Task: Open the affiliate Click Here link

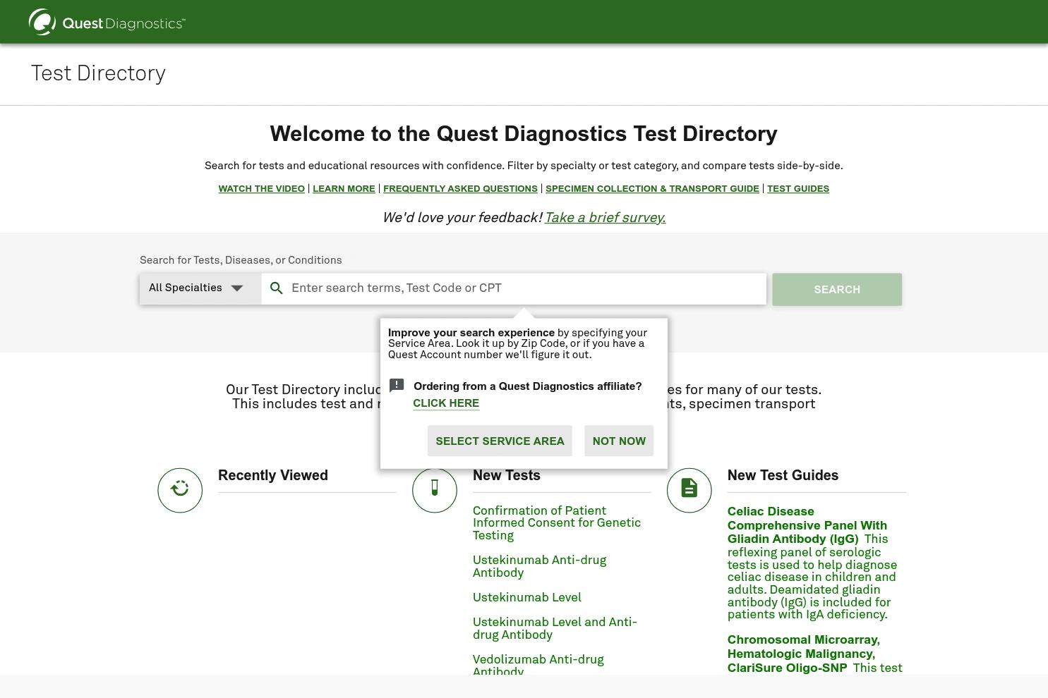Action: [x=446, y=403]
